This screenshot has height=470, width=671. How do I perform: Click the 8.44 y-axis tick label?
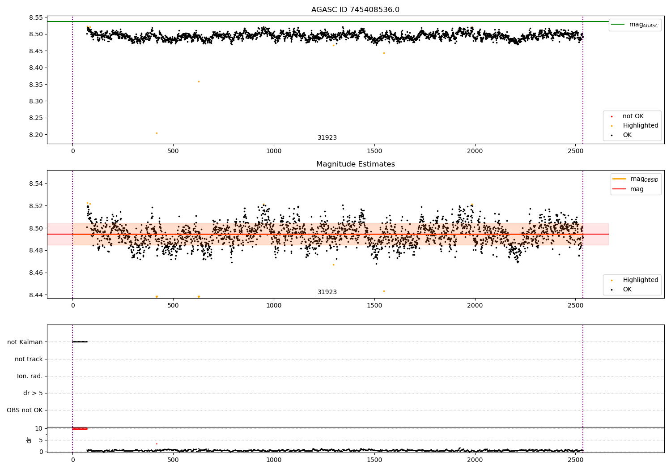coord(36,295)
